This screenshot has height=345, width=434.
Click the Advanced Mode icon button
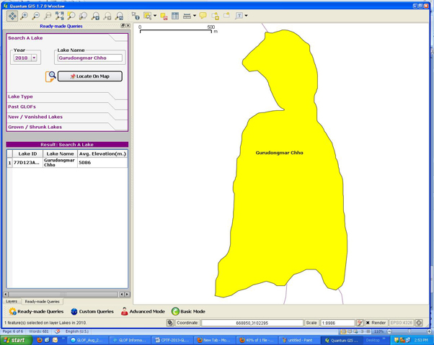pos(125,312)
